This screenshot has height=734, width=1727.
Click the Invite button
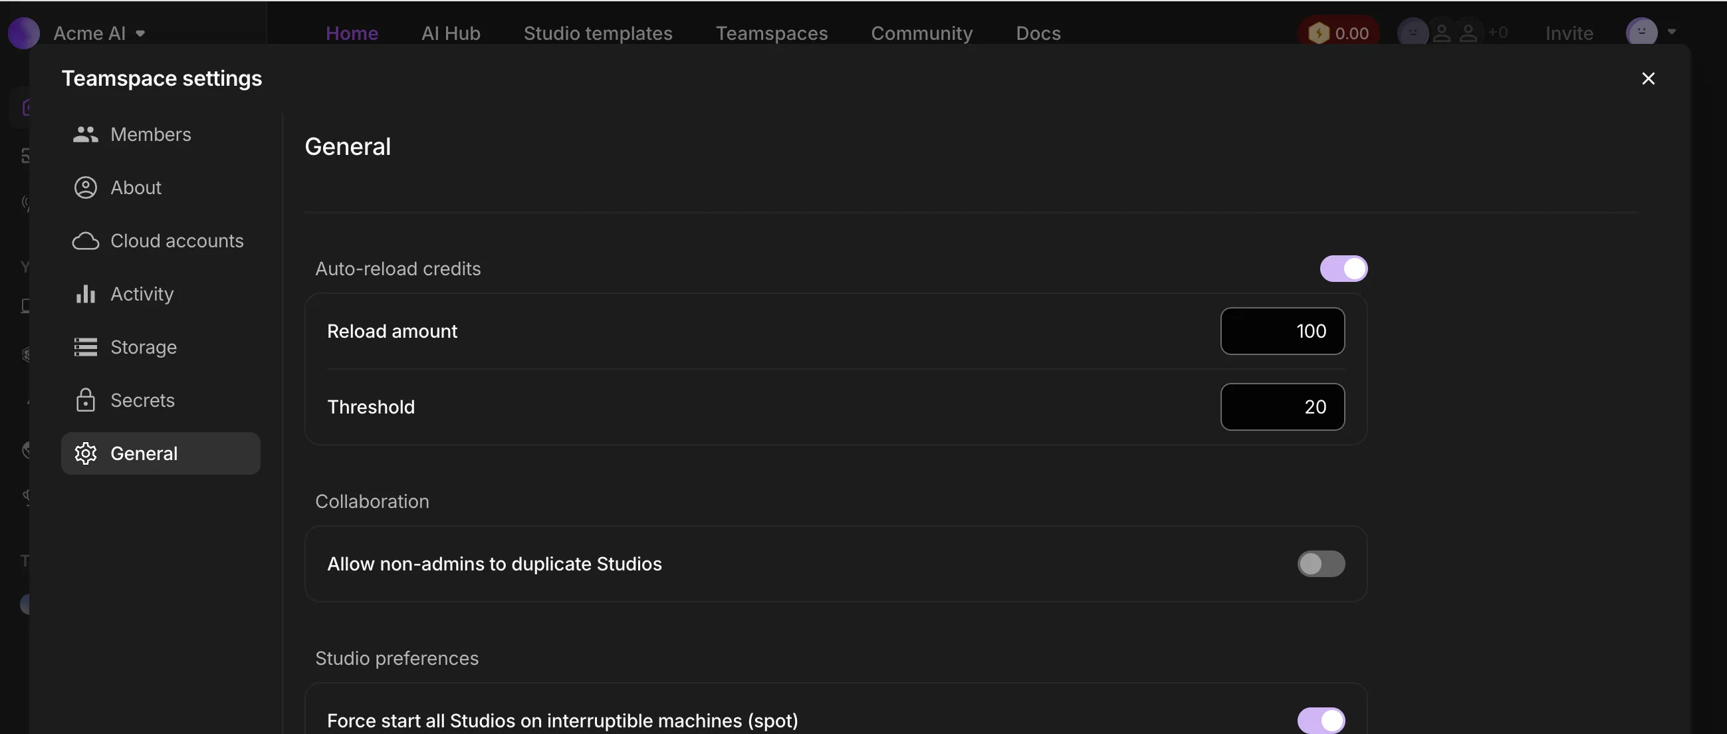(x=1569, y=33)
